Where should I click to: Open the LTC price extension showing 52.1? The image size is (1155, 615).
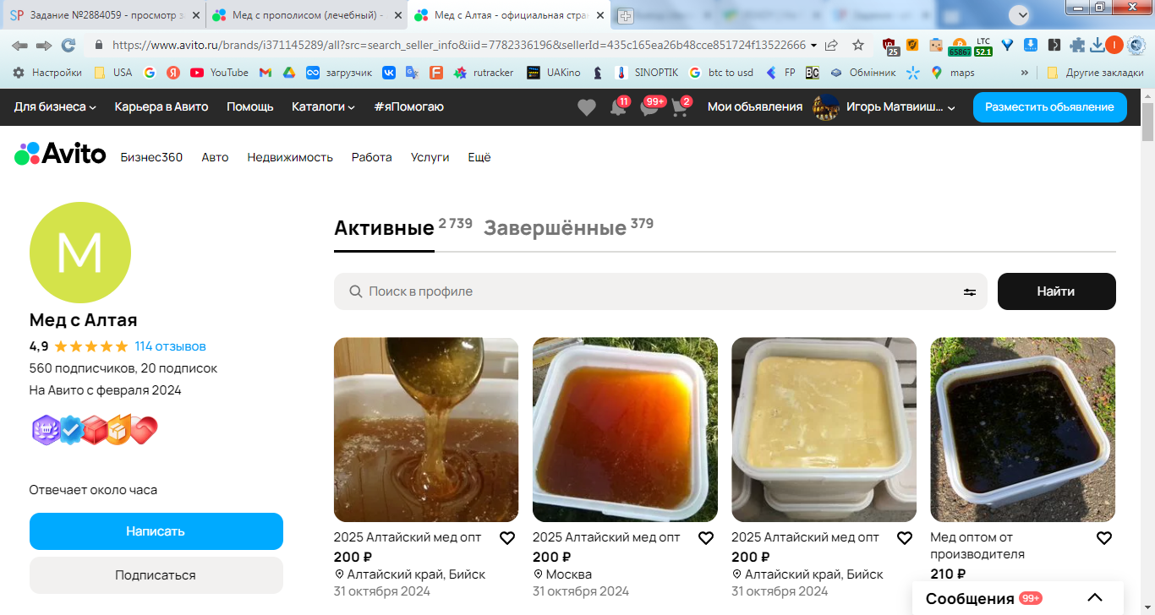[983, 46]
